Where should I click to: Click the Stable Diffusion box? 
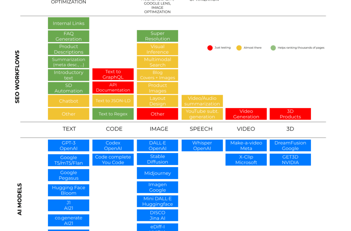(157, 159)
